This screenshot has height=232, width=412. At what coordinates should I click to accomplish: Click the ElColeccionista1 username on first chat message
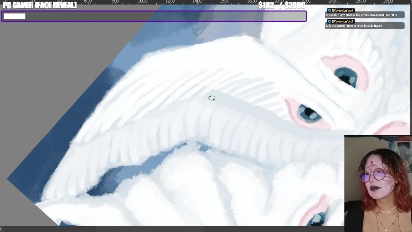[x=343, y=11]
